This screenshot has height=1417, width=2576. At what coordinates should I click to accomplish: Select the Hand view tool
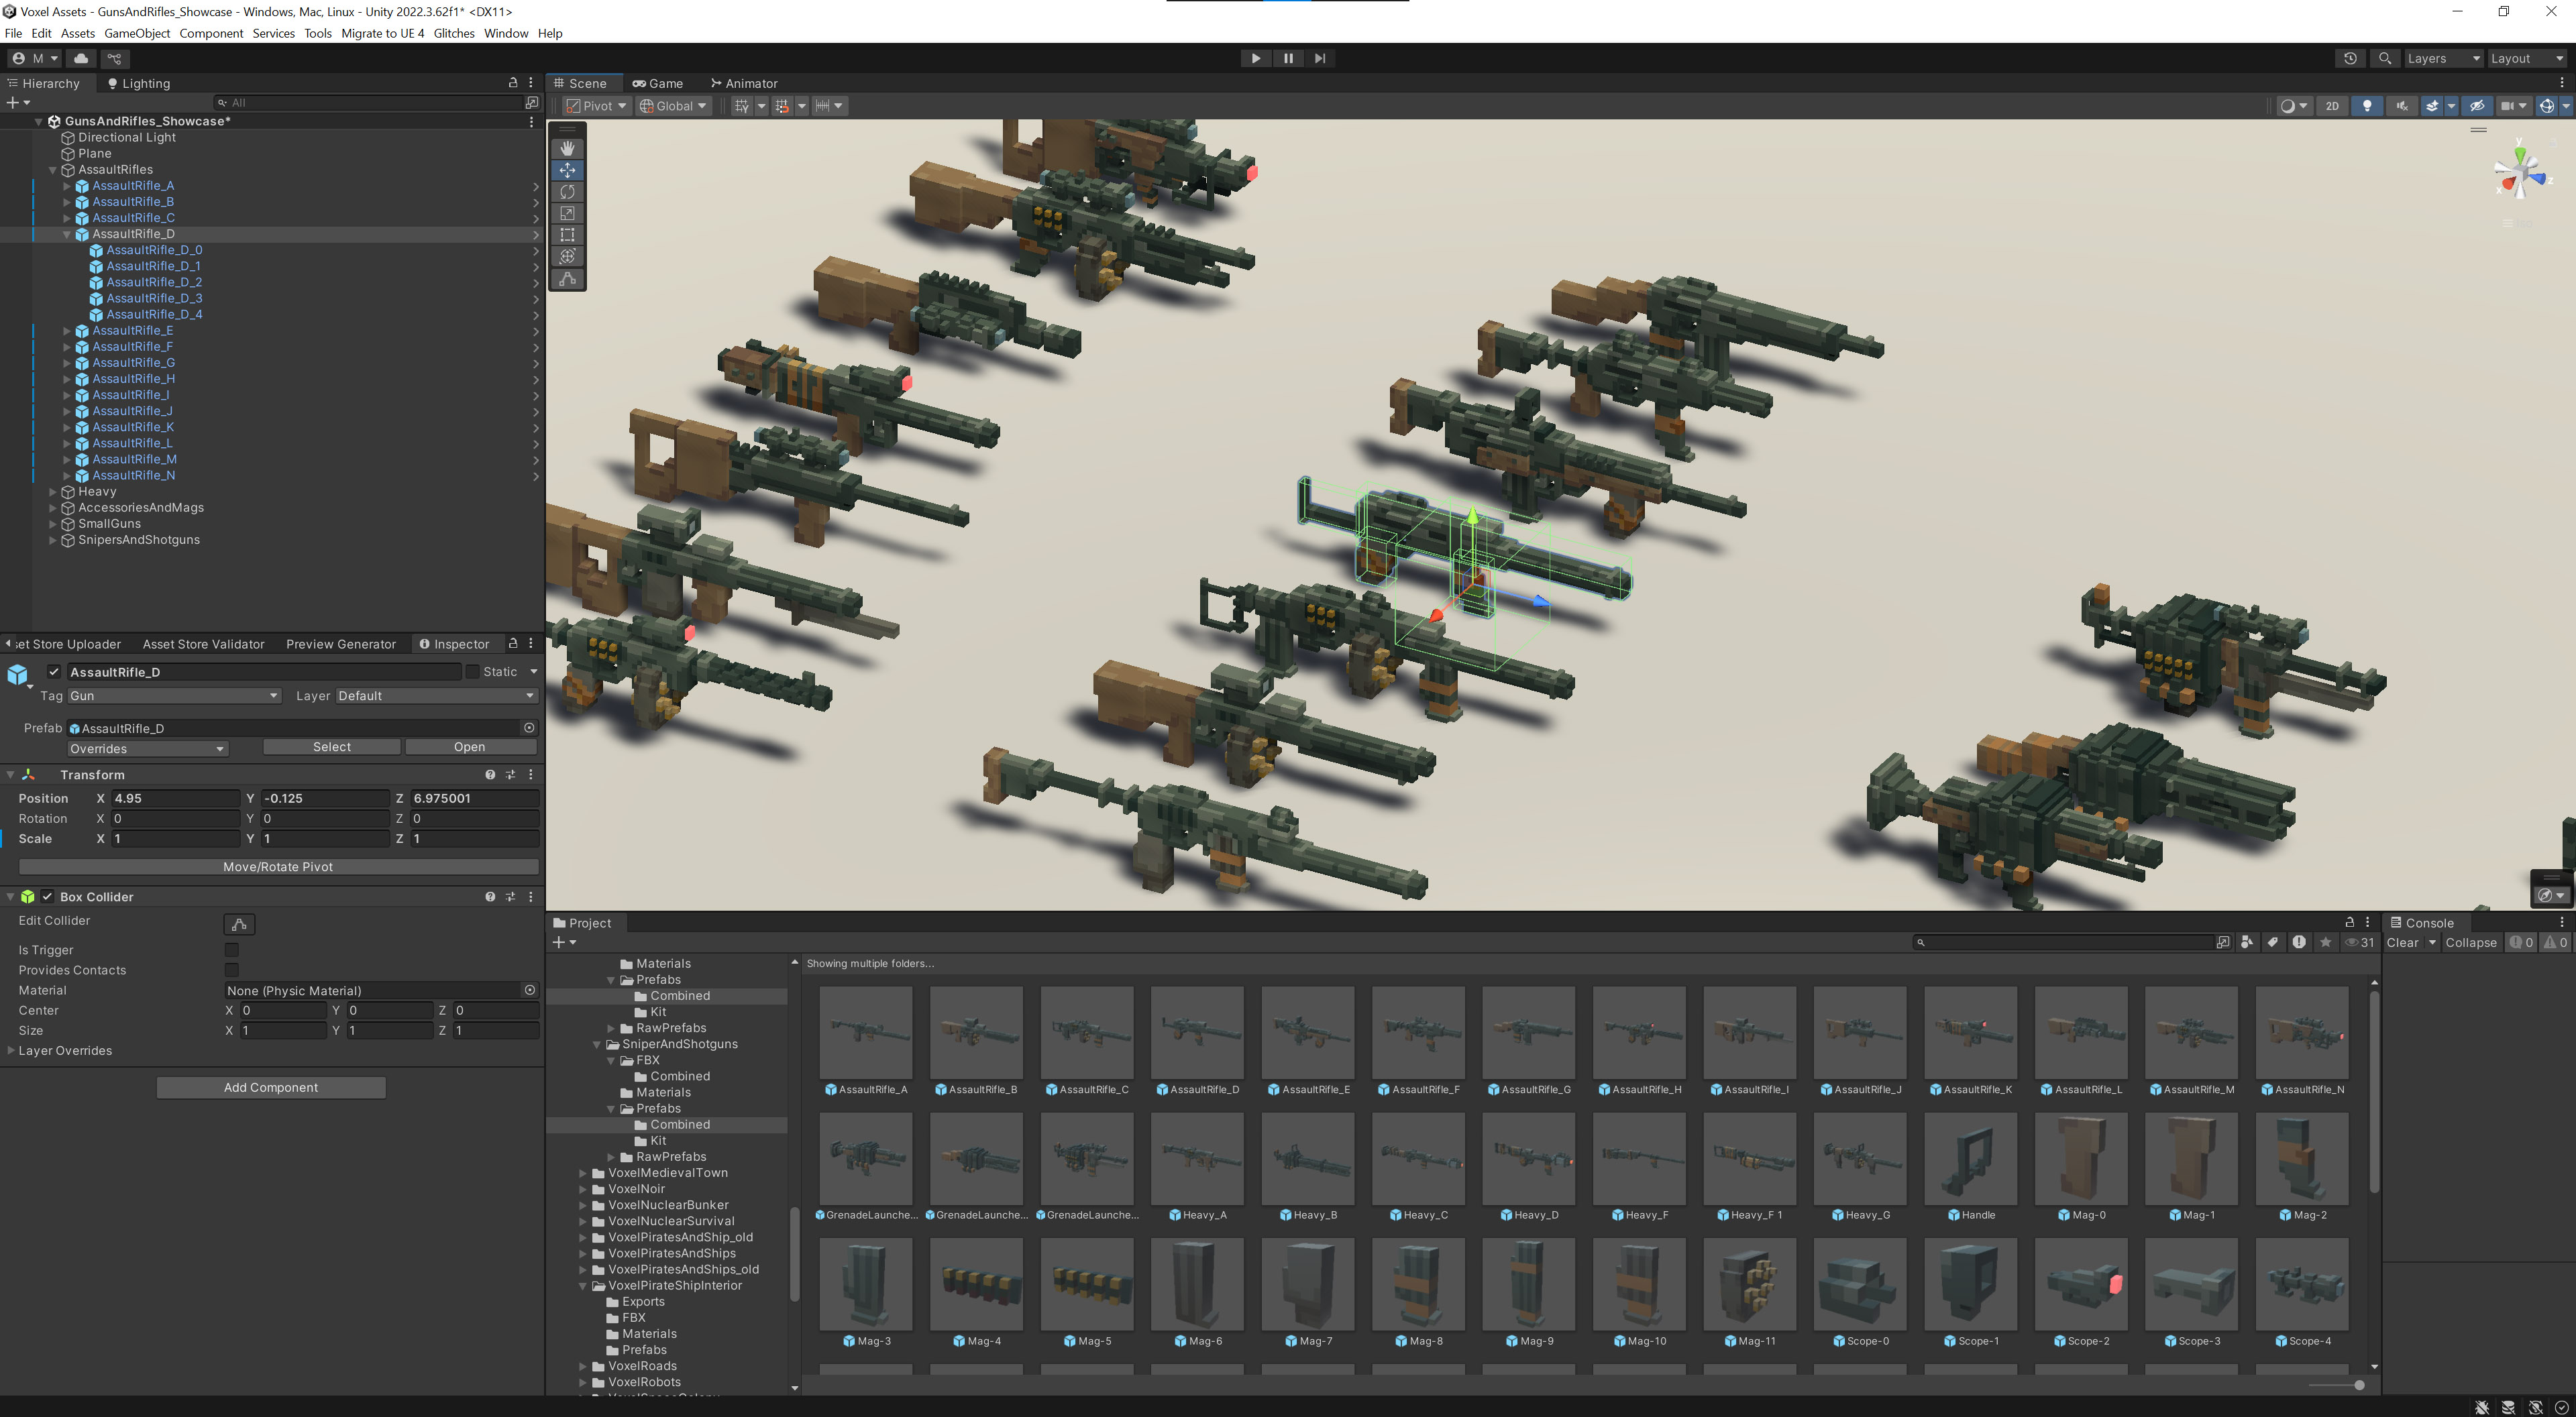(x=567, y=148)
